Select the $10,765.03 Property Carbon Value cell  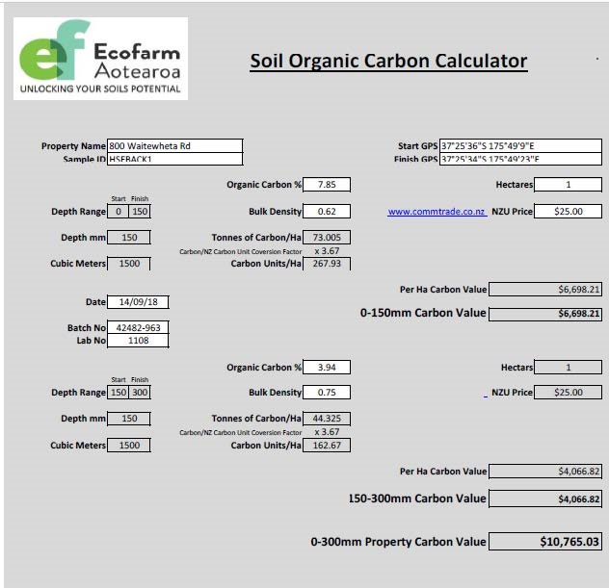(x=545, y=542)
